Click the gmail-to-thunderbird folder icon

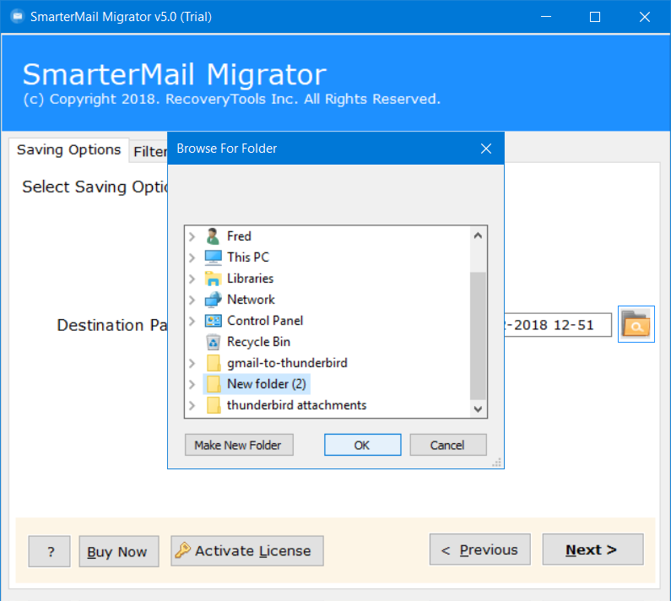pos(213,363)
